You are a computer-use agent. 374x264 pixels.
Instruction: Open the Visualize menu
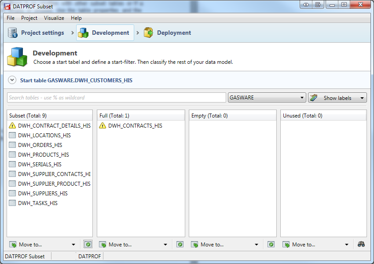pyautogui.click(x=54, y=18)
